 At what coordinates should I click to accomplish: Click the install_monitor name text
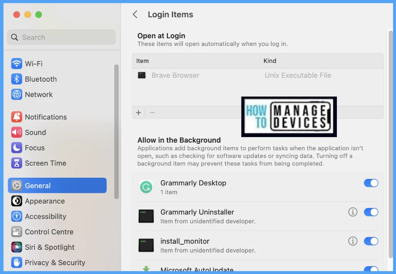[185, 241]
